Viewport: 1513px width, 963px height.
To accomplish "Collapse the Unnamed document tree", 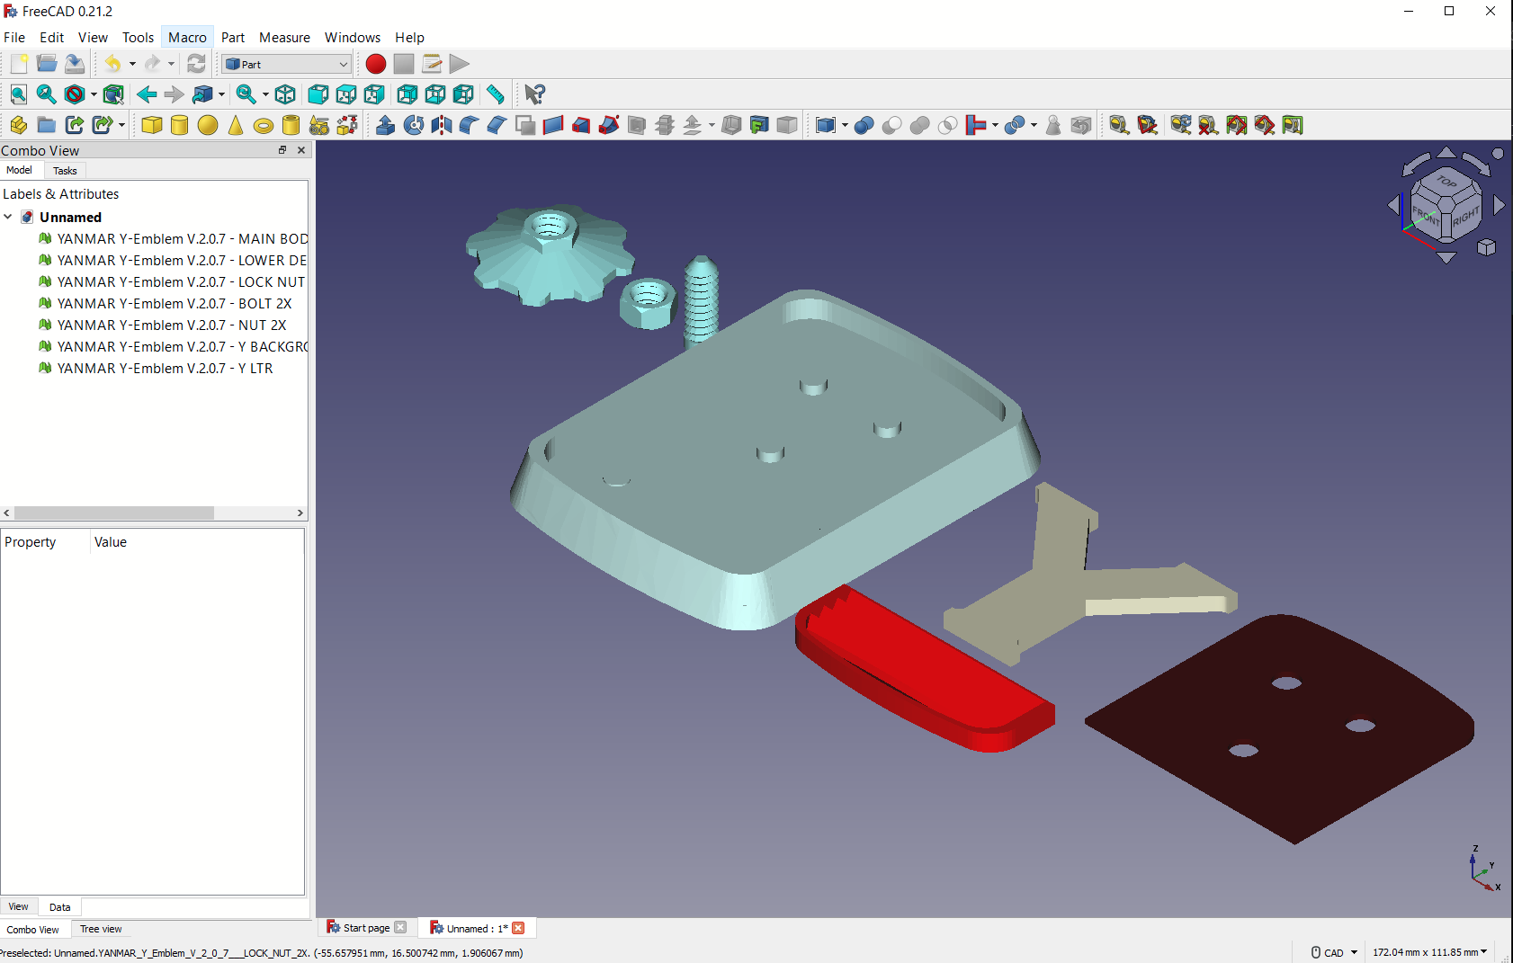I will (8, 217).
